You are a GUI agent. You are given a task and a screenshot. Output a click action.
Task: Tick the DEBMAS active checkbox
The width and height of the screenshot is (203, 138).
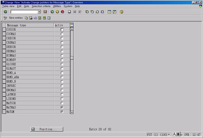(x=62, y=51)
